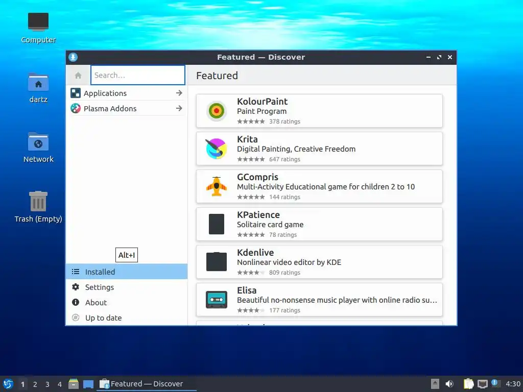Click the KPatience app icon
Image resolution: width=523 pixels, height=392 pixels.
(217, 224)
